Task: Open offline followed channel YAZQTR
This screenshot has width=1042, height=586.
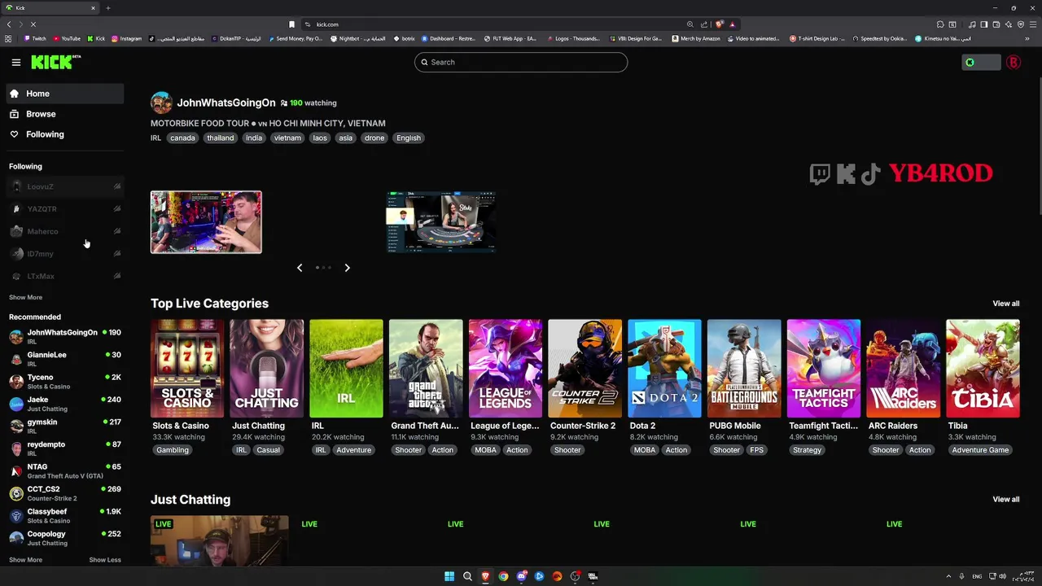Action: (x=65, y=209)
